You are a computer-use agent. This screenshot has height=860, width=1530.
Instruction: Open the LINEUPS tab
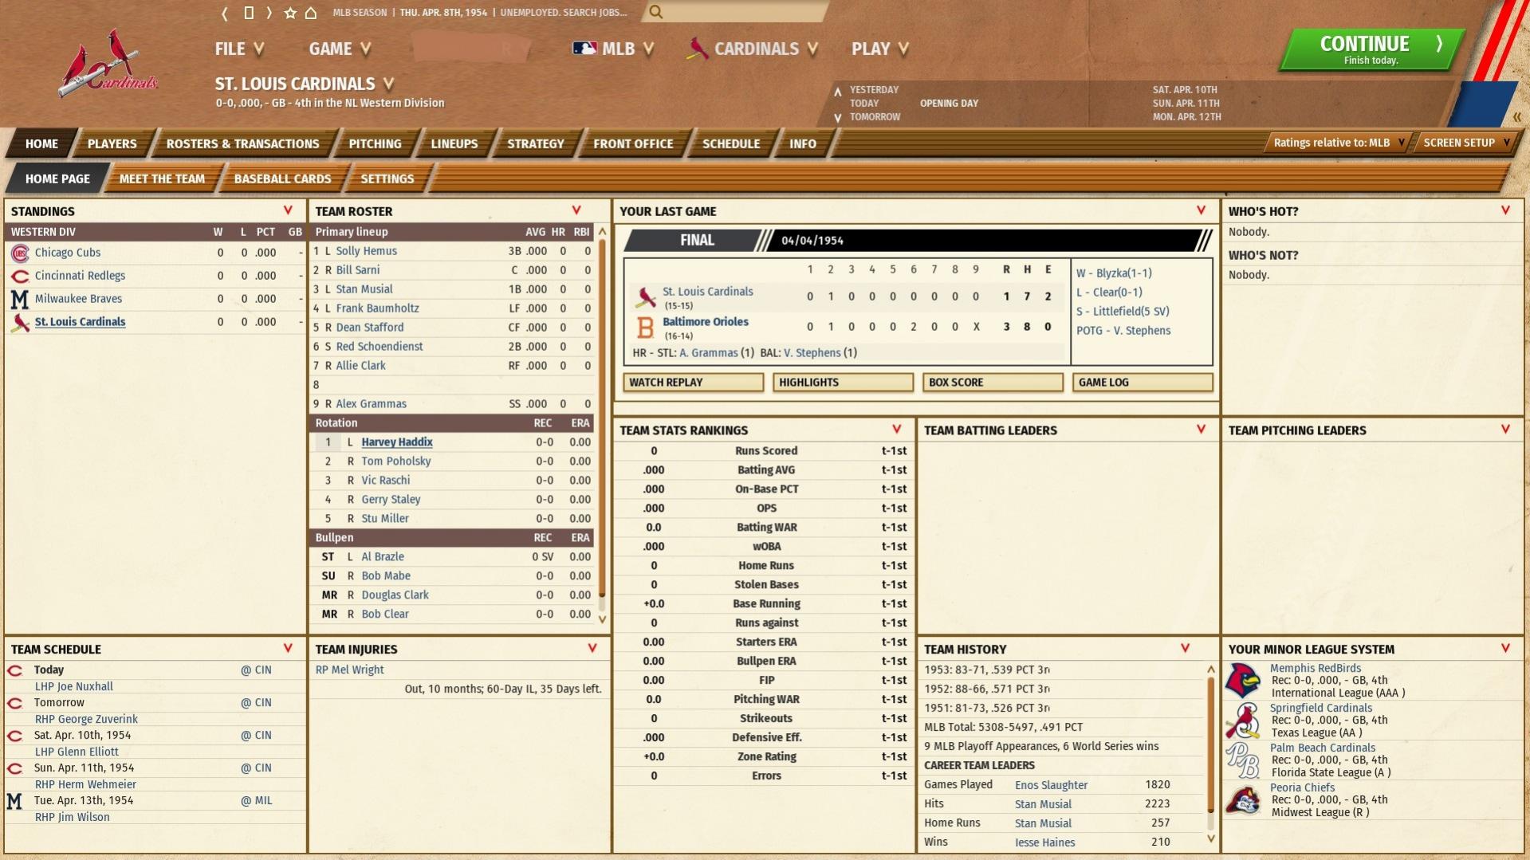click(x=454, y=143)
